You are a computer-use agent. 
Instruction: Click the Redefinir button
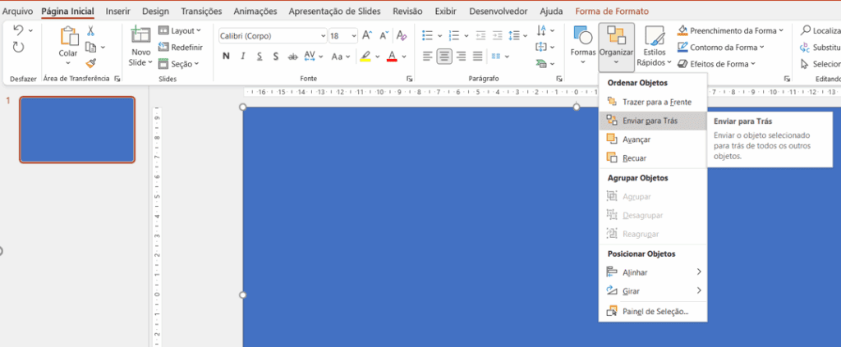180,47
